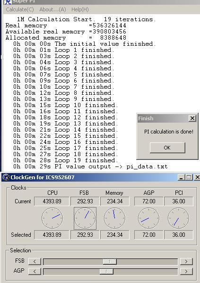
Task: Click the PCI clock dial
Action: (x=178, y=218)
